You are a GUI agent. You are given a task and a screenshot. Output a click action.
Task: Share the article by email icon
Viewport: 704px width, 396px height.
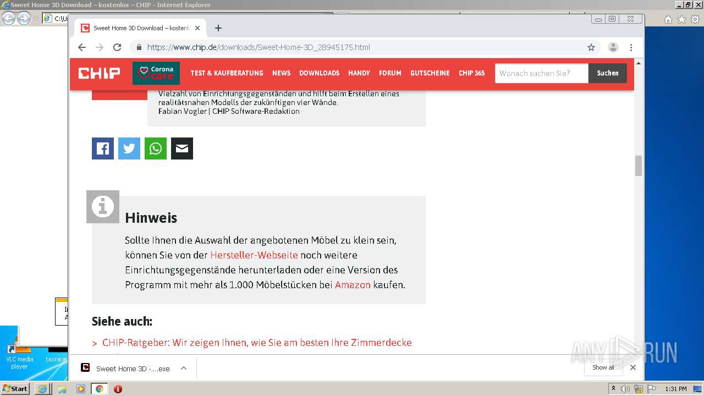coord(182,148)
